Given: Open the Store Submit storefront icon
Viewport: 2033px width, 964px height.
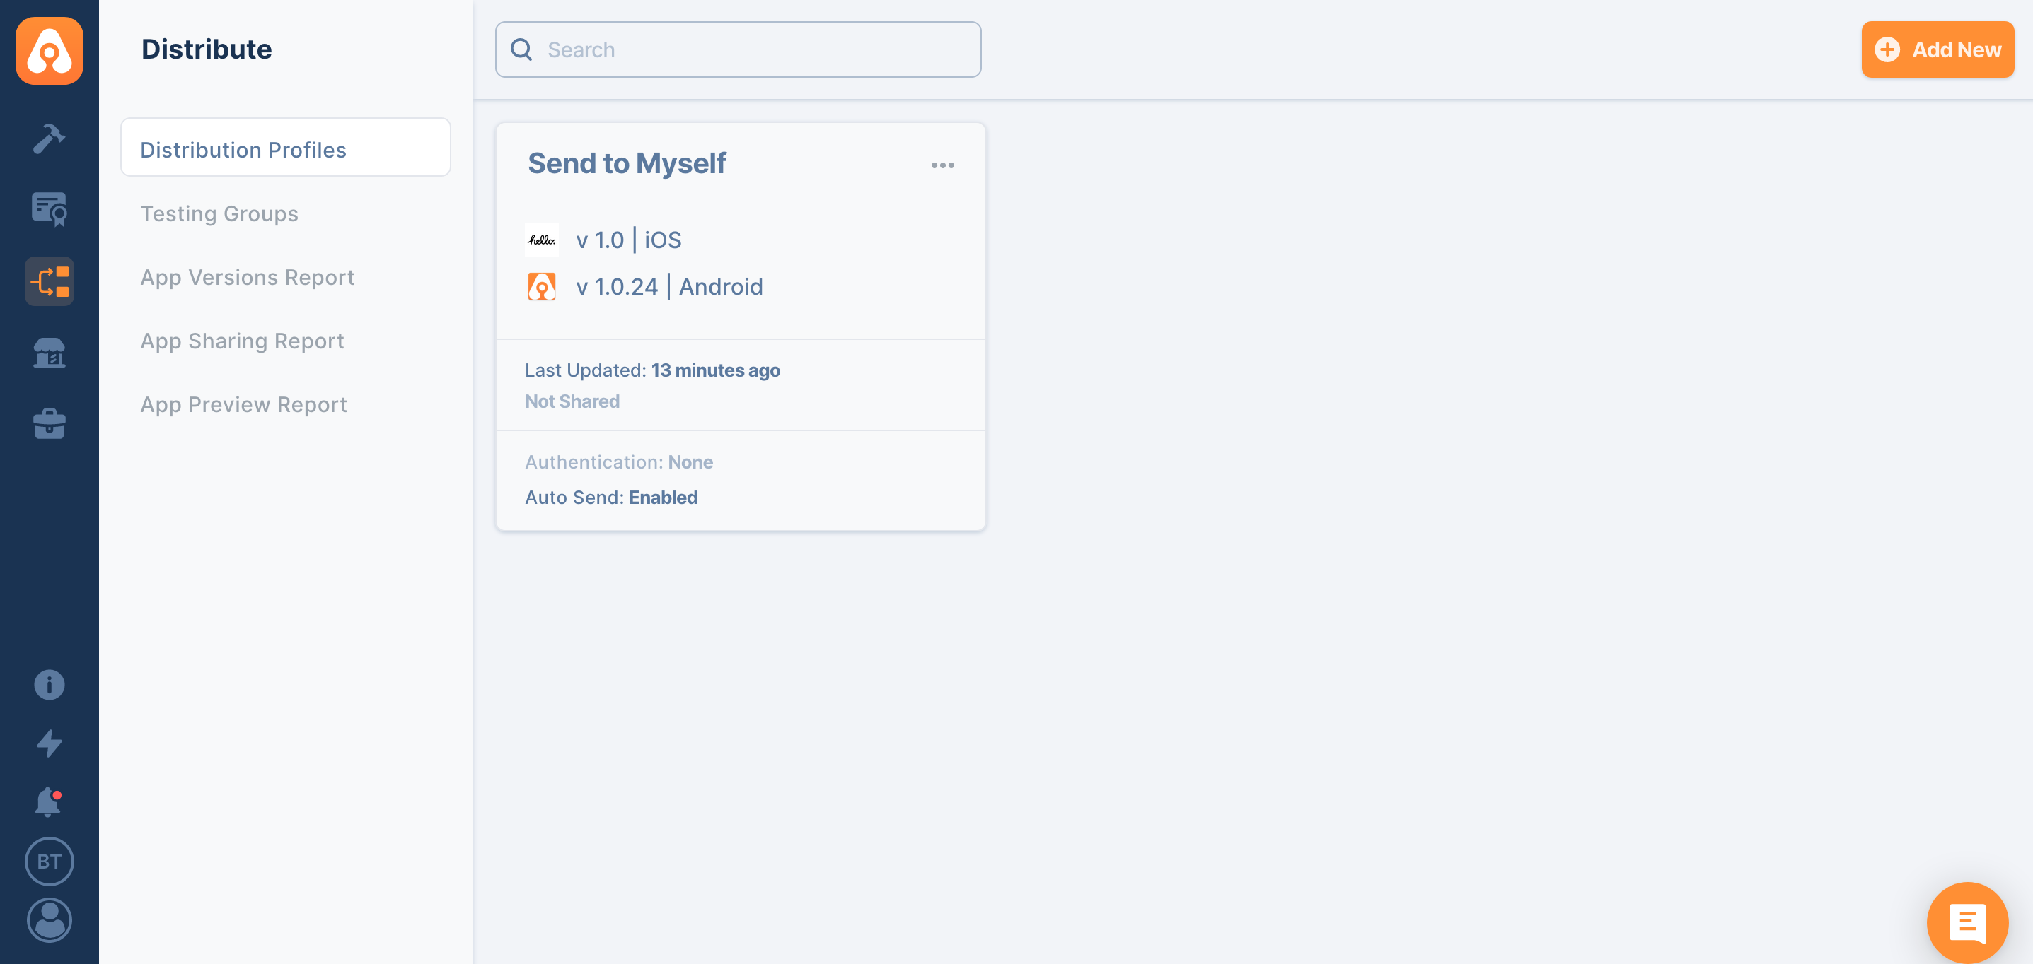Looking at the screenshot, I should 49,353.
